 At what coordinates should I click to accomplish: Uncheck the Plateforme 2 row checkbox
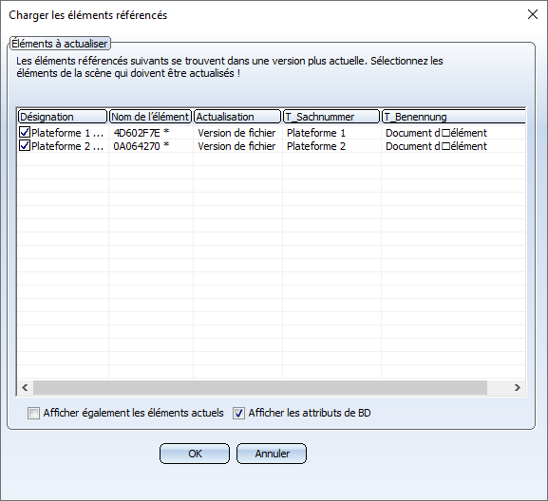tap(25, 145)
